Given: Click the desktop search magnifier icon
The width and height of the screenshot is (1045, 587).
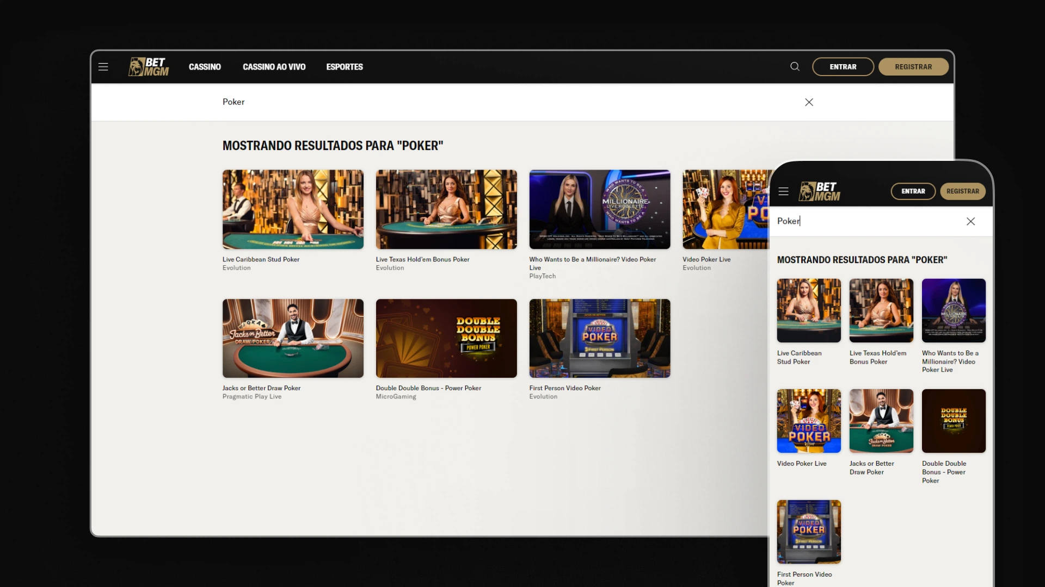Looking at the screenshot, I should (795, 67).
